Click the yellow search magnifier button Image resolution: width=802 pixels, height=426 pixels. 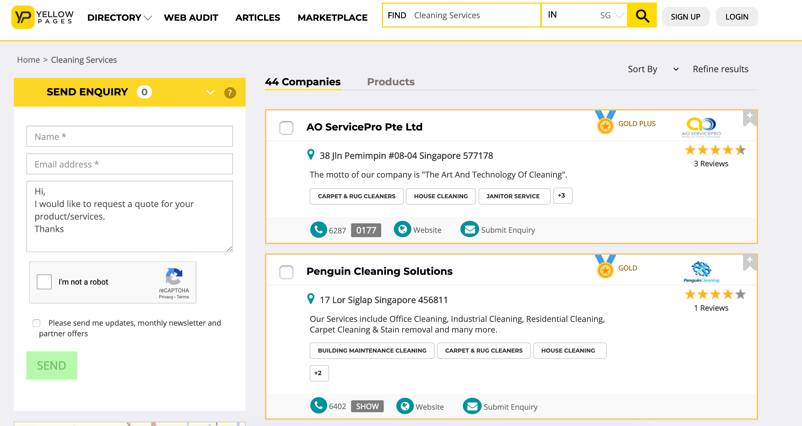(642, 16)
